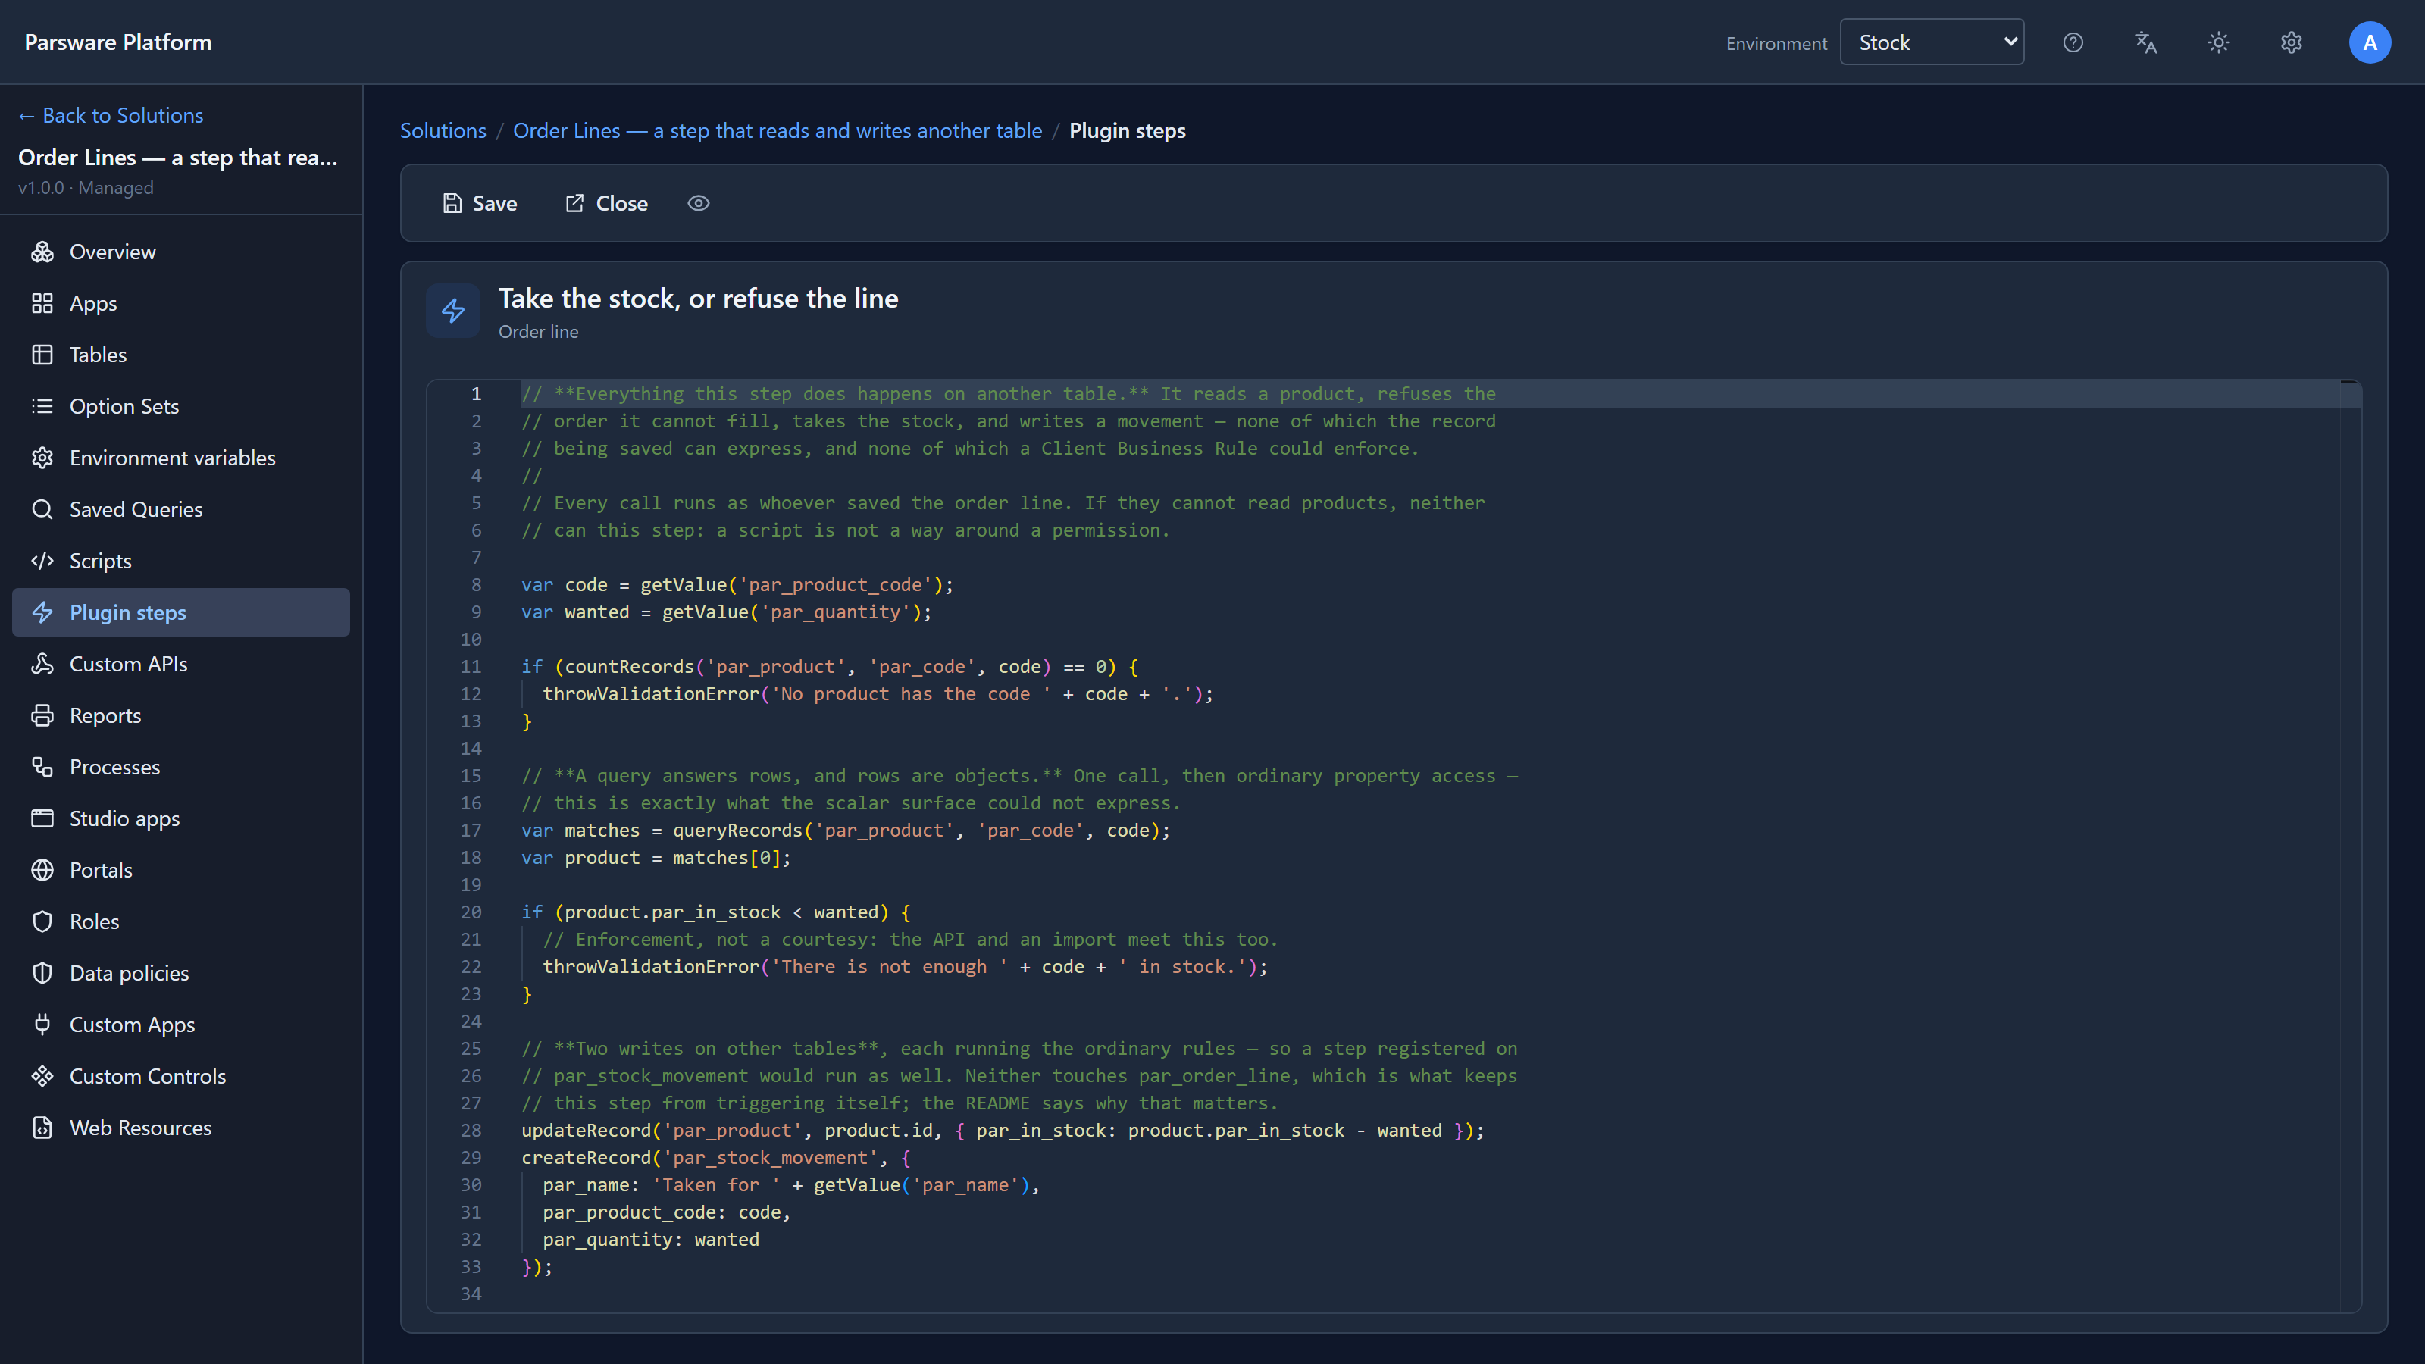Click the Parsware Platform logo text
Viewport: 2425px width, 1364px height.
[117, 42]
